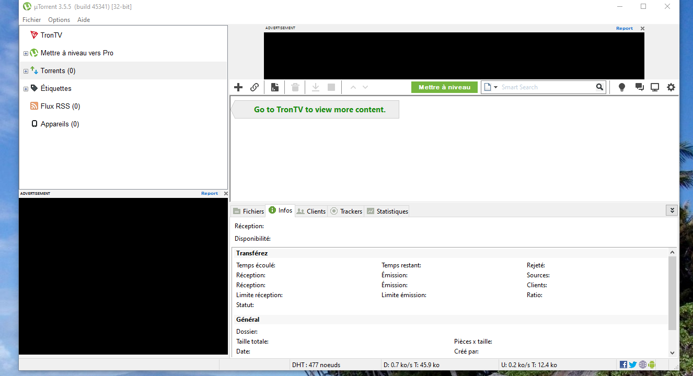Click in the Smart Search field

[x=547, y=87]
